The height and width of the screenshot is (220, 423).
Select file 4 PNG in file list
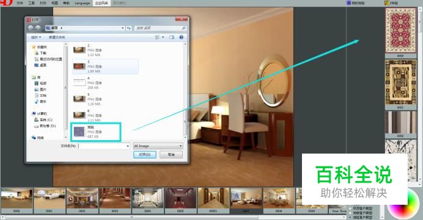[x=105, y=83]
